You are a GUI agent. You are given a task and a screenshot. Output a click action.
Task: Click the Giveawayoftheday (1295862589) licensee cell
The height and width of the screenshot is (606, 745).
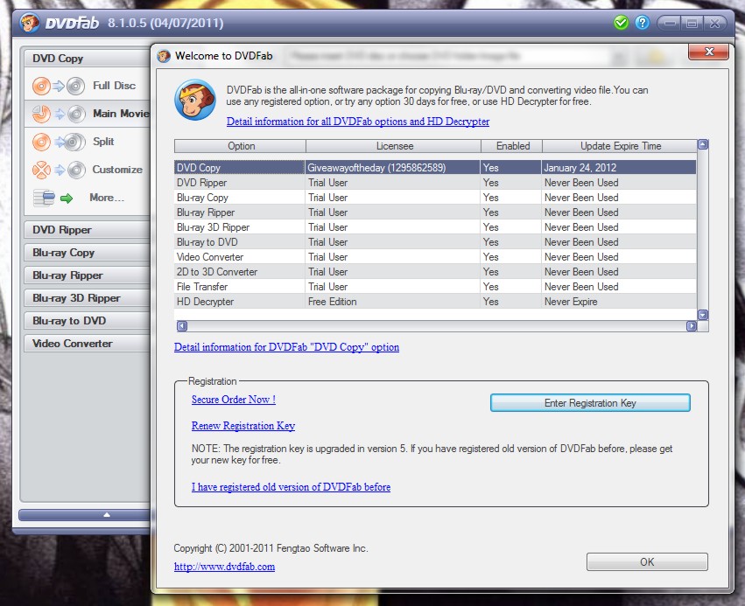[x=392, y=168]
